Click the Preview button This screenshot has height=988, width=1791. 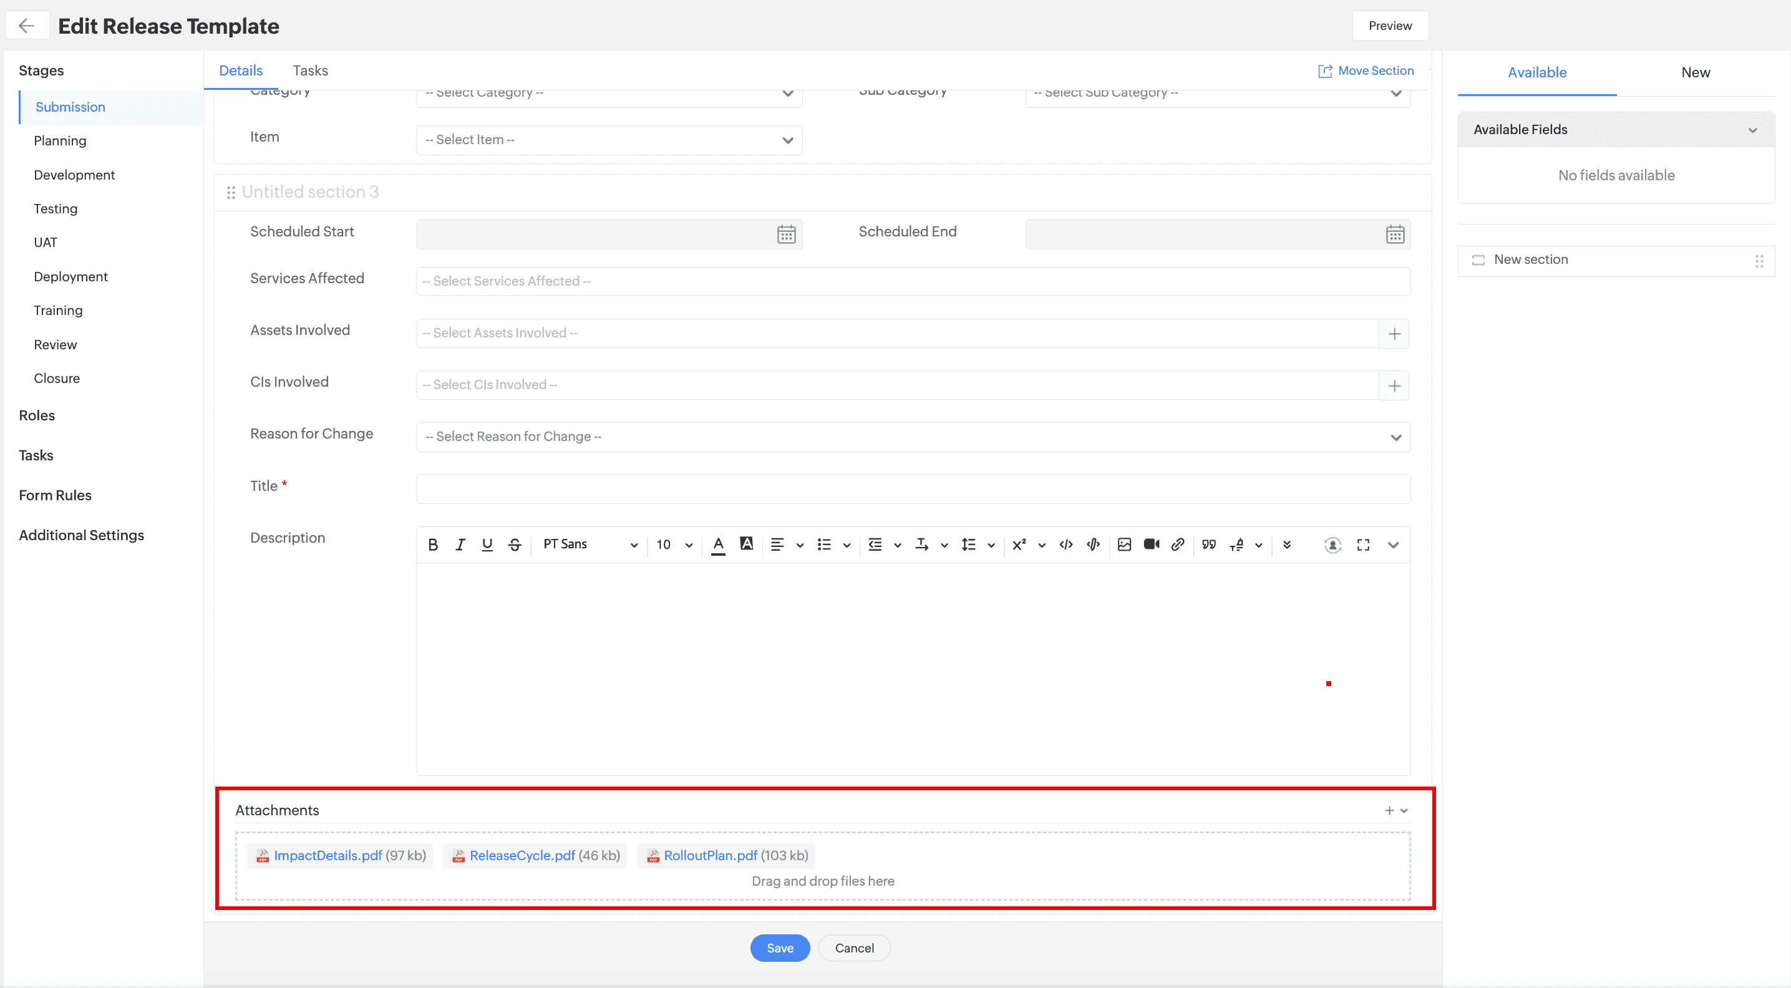coord(1391,24)
